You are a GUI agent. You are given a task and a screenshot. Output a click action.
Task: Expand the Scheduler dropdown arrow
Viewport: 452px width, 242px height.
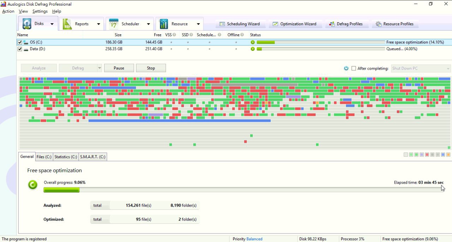pos(148,24)
